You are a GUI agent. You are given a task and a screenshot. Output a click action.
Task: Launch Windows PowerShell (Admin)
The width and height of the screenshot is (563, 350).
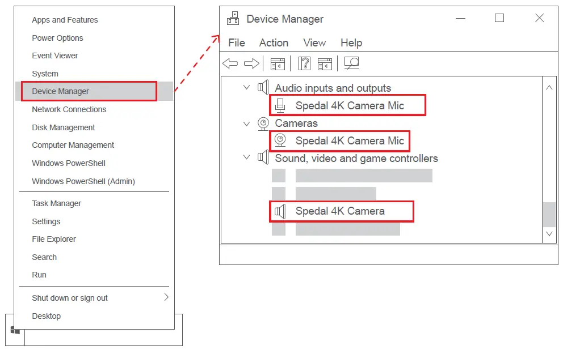pyautogui.click(x=83, y=181)
